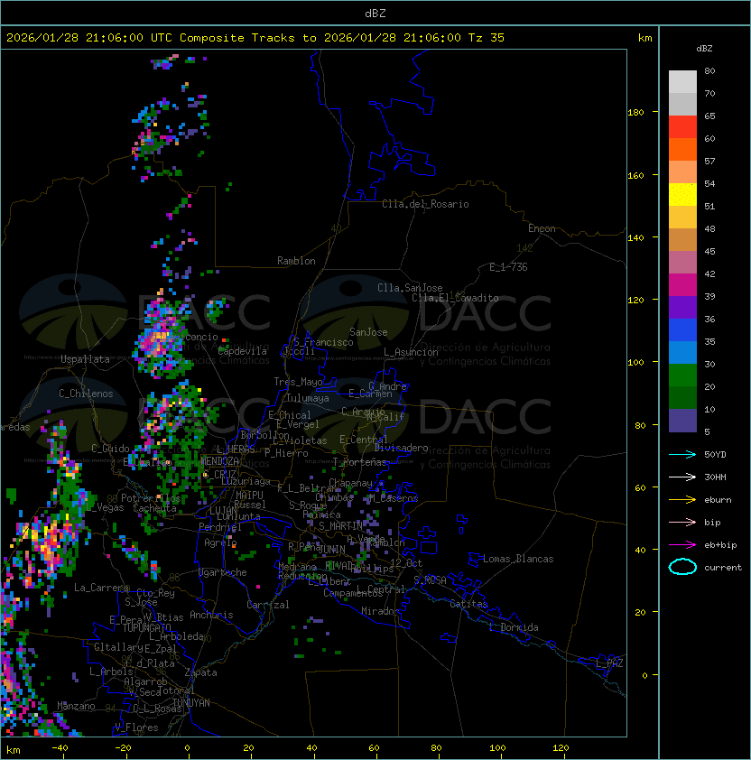The width and height of the screenshot is (751, 760).
Task: Click the cyan 'current' ellipse icon
Action: (x=682, y=567)
